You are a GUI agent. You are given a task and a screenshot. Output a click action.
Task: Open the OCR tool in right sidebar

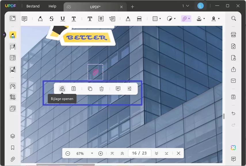(233, 34)
